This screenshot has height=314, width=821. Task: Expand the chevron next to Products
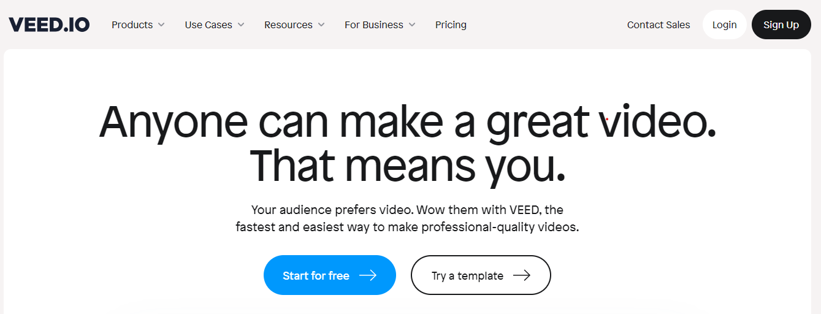(x=161, y=25)
